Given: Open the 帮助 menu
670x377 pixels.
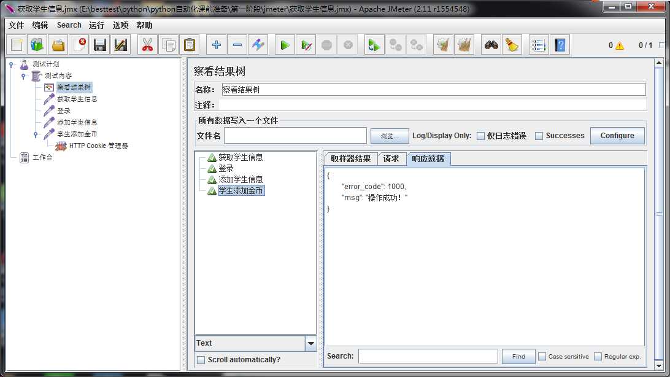Looking at the screenshot, I should pyautogui.click(x=144, y=25).
